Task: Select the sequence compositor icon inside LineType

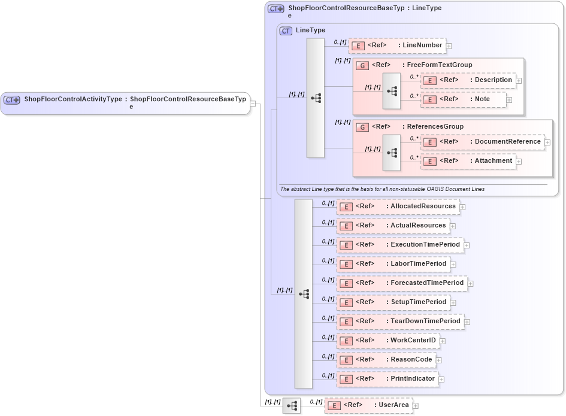Action: point(316,98)
